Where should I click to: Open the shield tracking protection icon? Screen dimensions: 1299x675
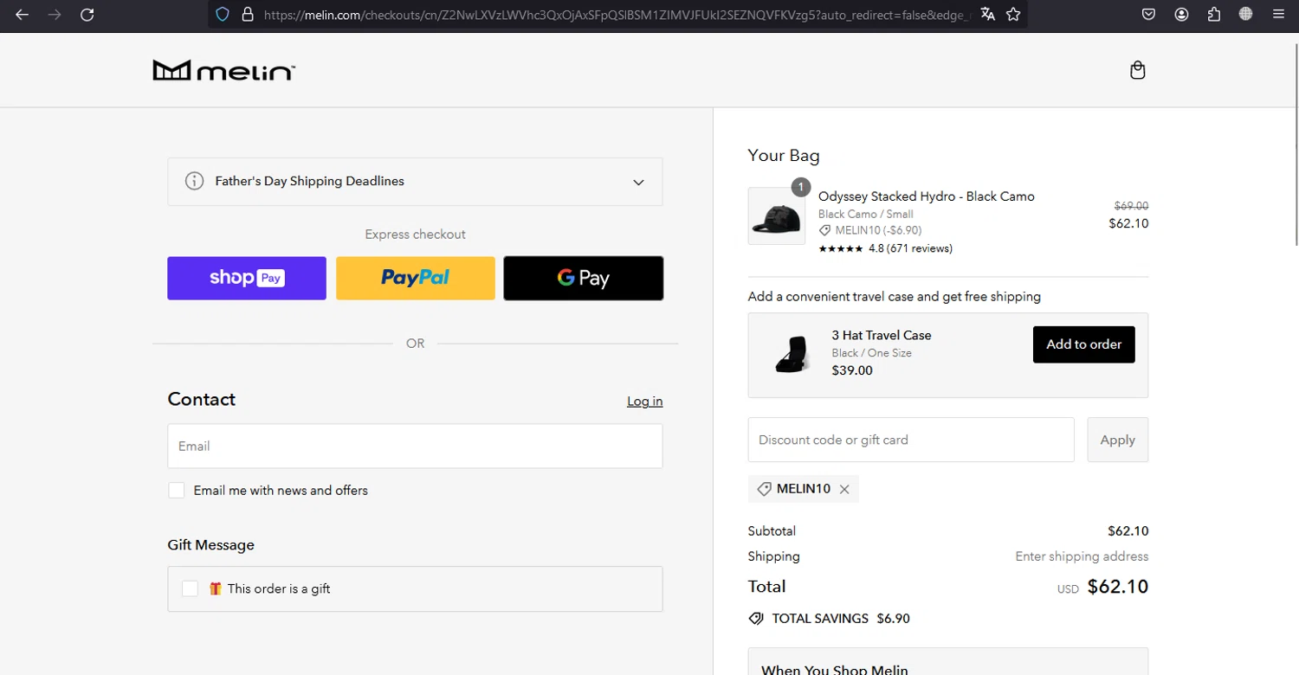click(223, 15)
